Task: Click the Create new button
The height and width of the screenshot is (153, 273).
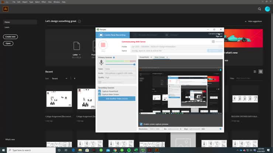Action: pyautogui.click(x=10, y=37)
